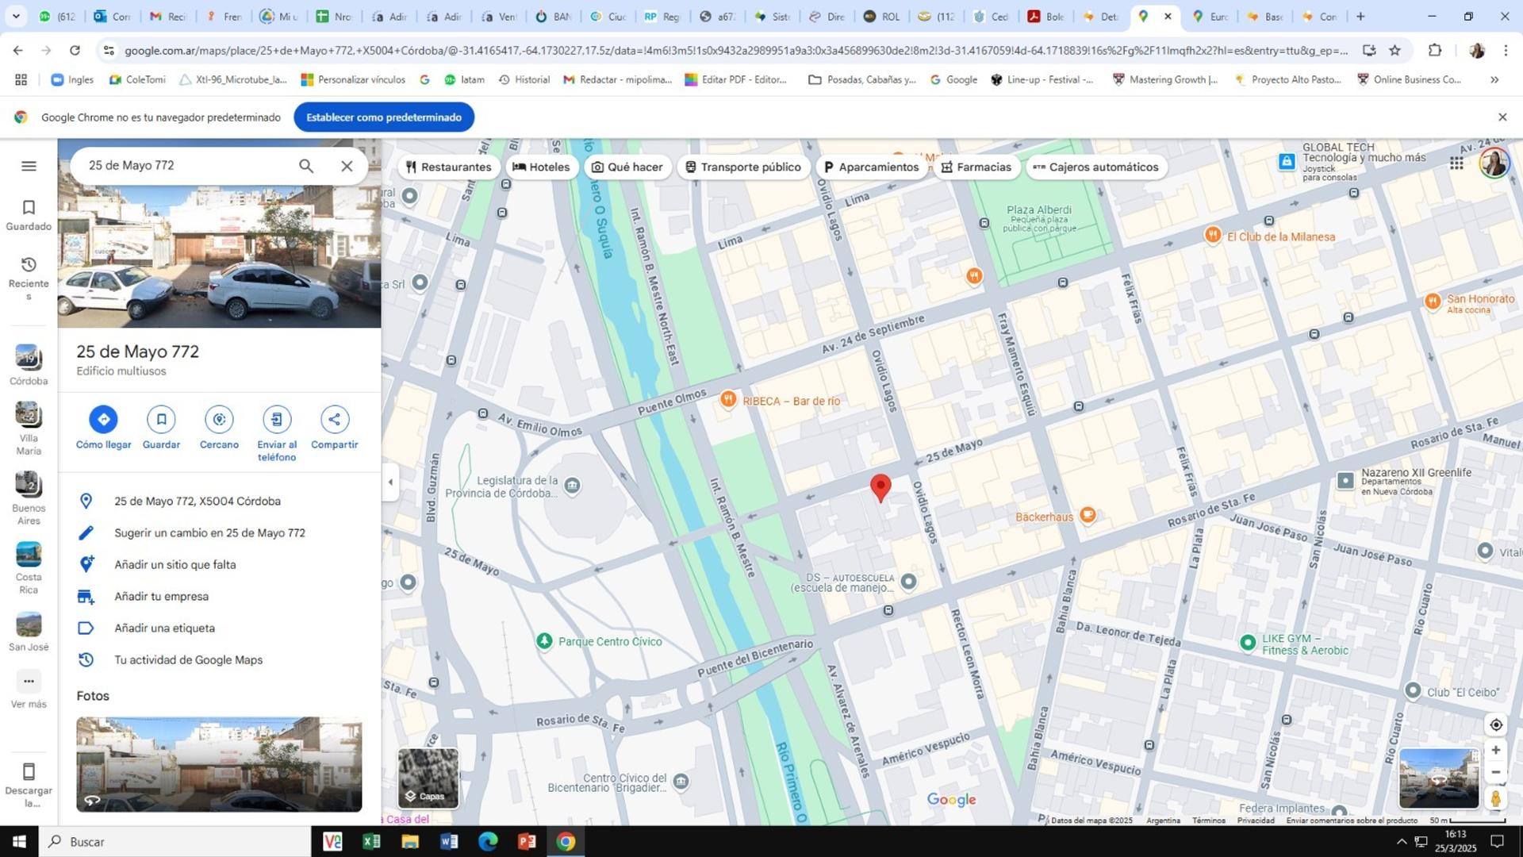Viewport: 1523px width, 857px height.
Task: Select the Aparcamientos filter chip
Action: 871,167
